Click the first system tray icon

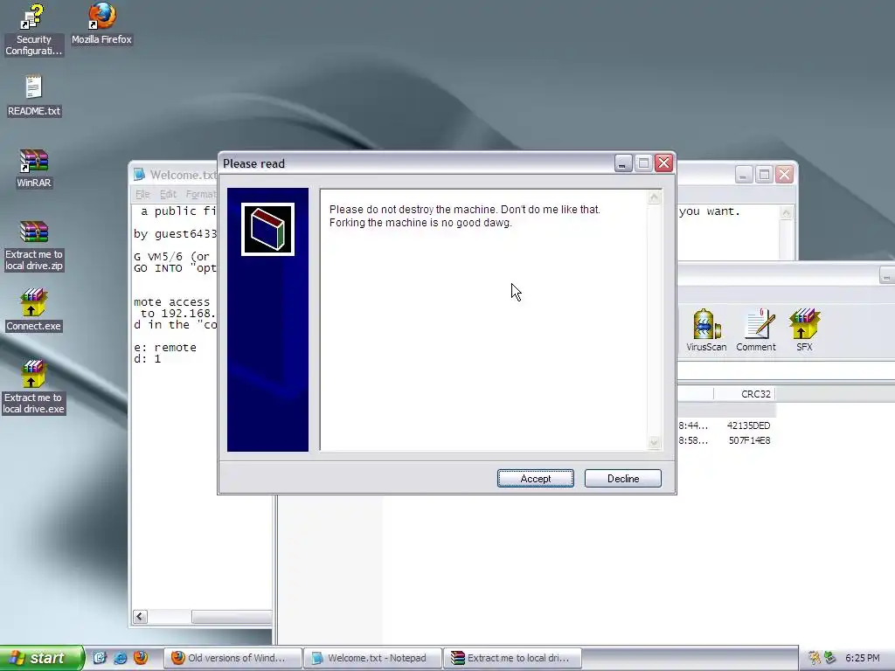tap(815, 658)
